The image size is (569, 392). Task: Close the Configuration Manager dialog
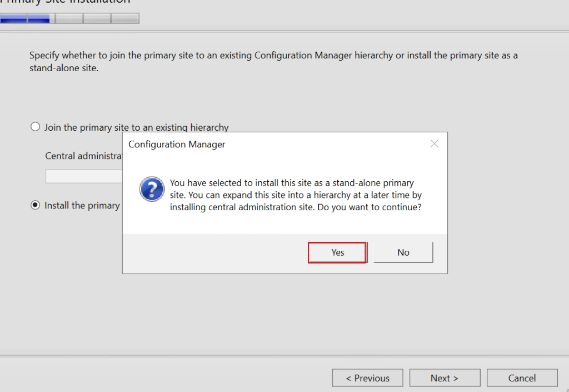435,144
